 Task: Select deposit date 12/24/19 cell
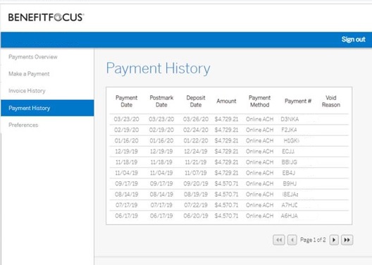tap(196, 152)
